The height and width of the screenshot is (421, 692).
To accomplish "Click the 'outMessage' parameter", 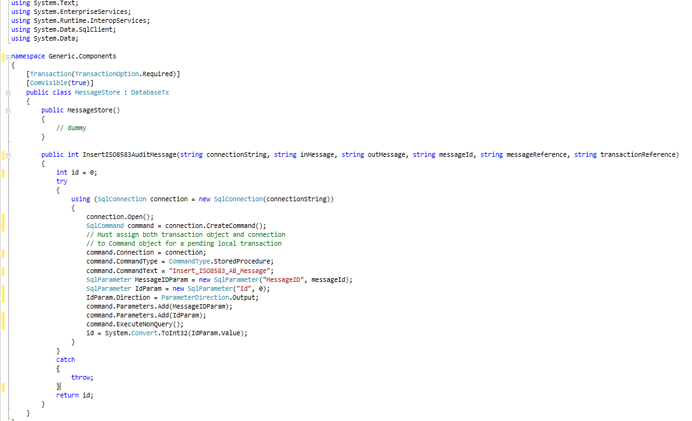I will tap(386, 155).
